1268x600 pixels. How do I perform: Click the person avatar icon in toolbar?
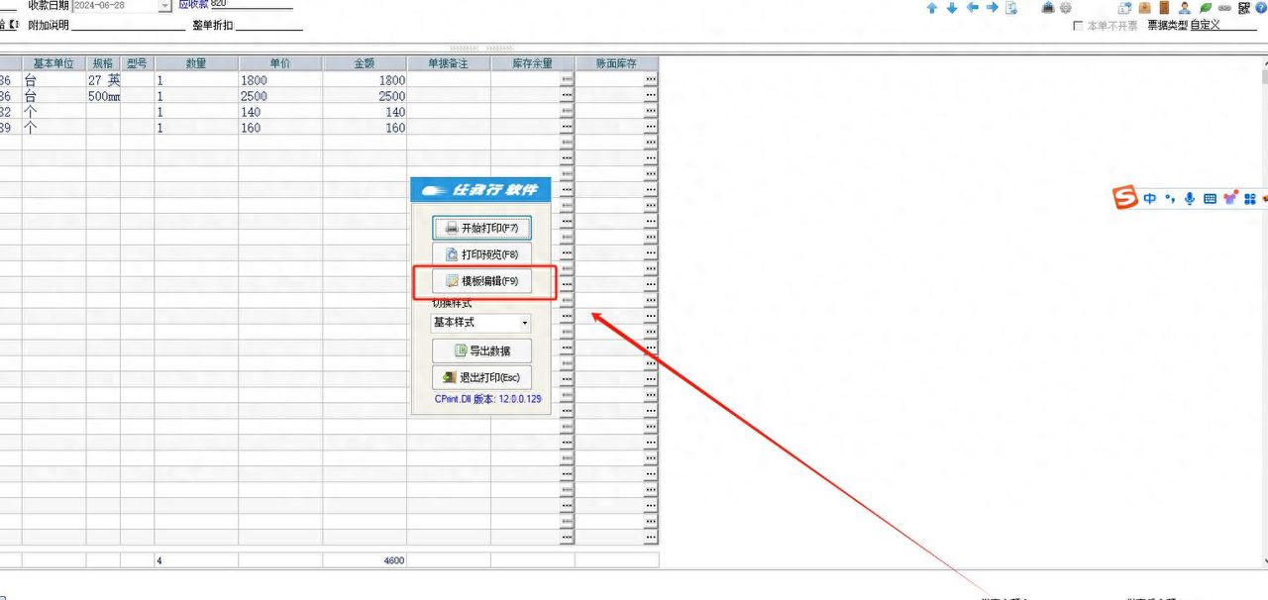click(x=1185, y=8)
